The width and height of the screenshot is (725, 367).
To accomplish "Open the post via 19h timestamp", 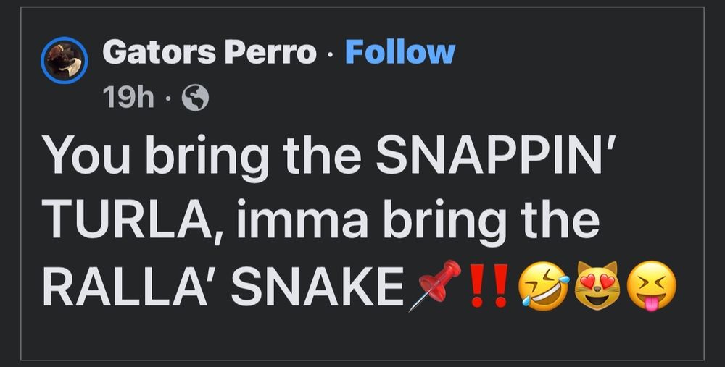I will click(x=128, y=98).
